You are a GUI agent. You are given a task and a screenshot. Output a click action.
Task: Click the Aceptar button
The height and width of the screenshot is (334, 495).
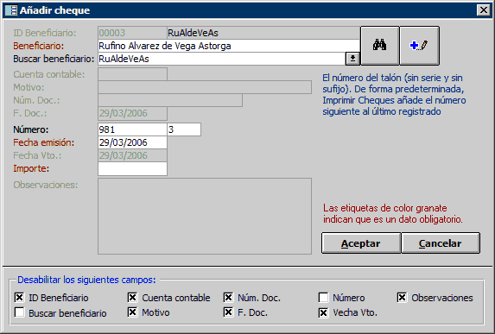point(361,243)
